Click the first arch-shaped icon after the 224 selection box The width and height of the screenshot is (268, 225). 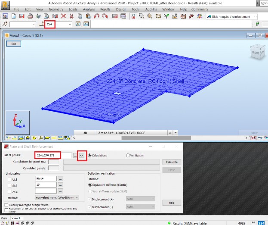[x=78, y=24]
